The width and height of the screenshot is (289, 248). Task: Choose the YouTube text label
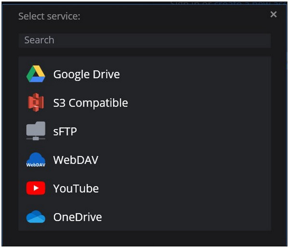76,188
